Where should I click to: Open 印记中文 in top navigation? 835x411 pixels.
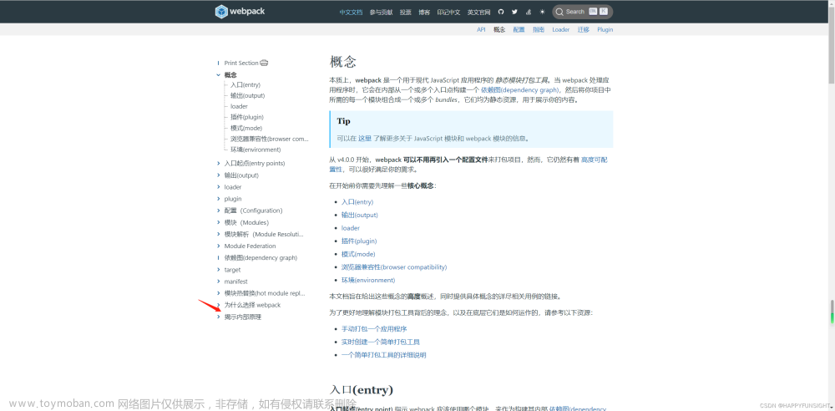tap(448, 12)
